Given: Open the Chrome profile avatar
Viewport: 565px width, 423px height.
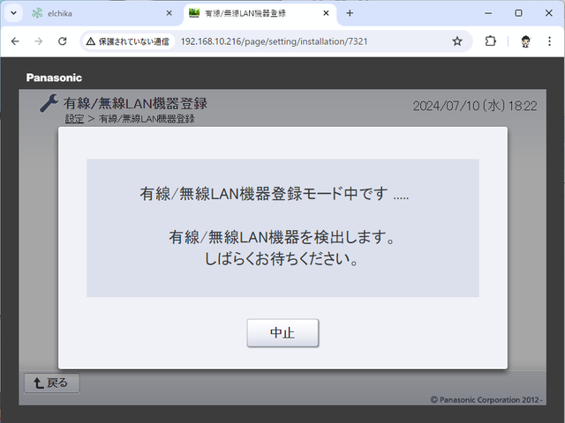Looking at the screenshot, I should [525, 41].
